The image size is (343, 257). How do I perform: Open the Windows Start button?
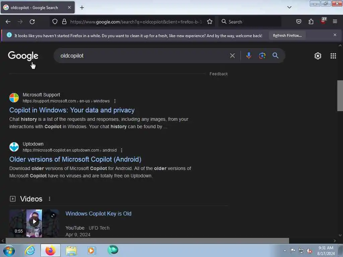click(x=9, y=250)
